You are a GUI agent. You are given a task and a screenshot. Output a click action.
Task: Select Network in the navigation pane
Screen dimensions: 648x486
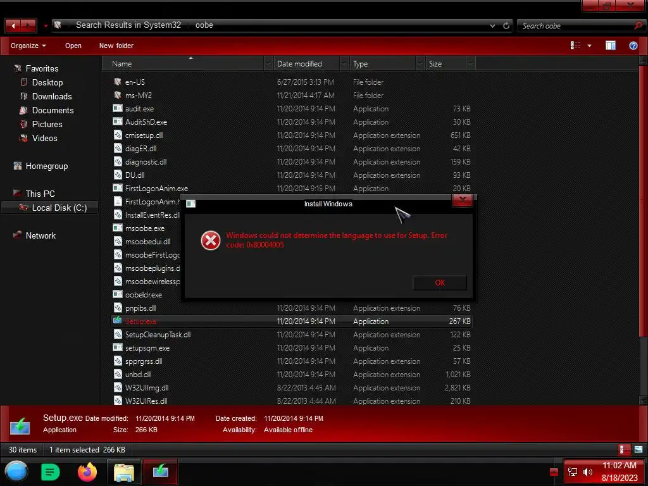point(40,235)
